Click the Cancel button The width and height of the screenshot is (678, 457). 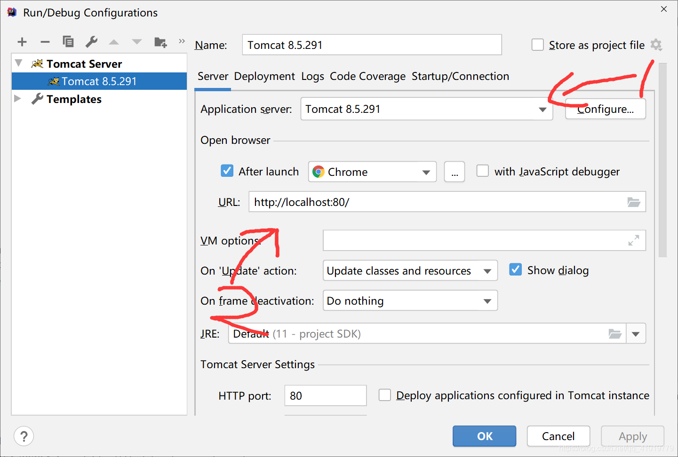point(558,436)
